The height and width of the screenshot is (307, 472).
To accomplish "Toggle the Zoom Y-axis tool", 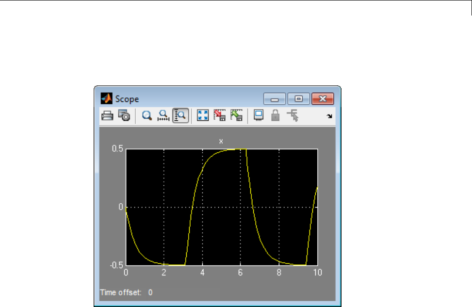I will click(180, 115).
